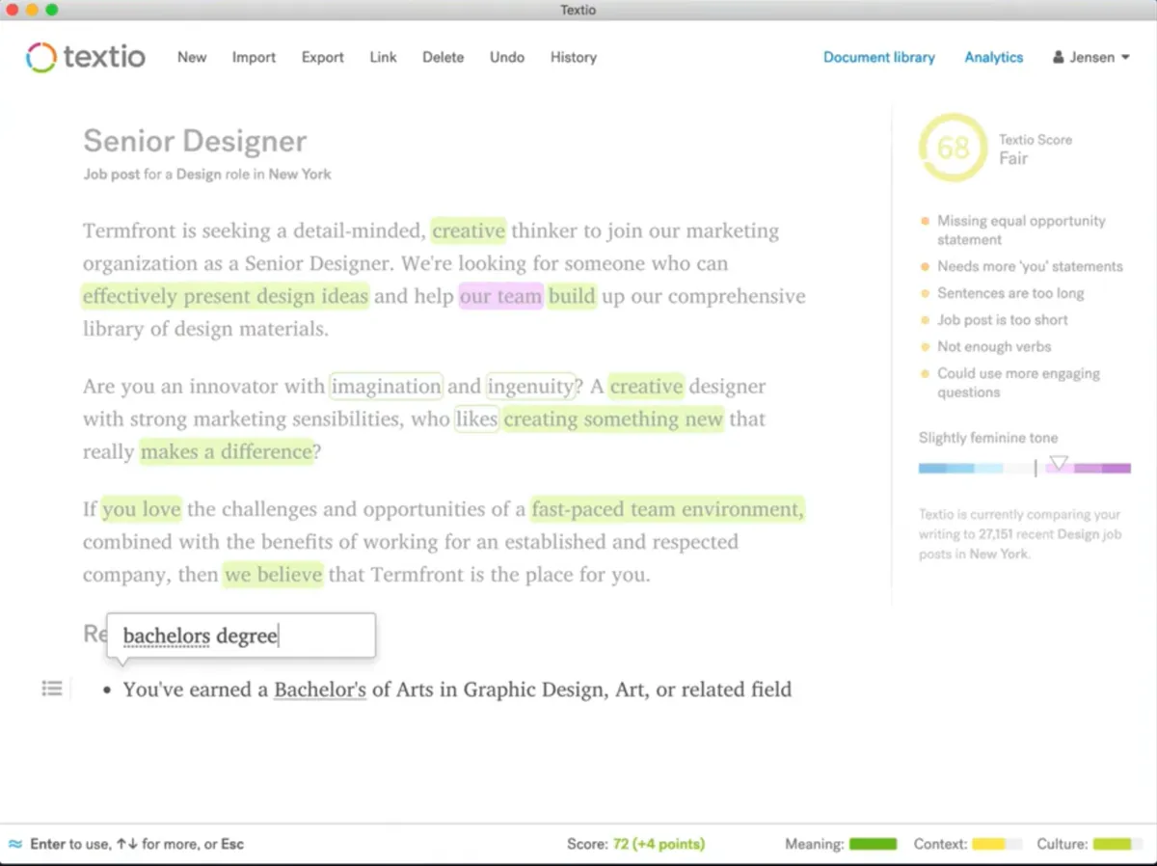The width and height of the screenshot is (1157, 866).
Task: Open the Jensen account dropdown
Action: tap(1091, 57)
